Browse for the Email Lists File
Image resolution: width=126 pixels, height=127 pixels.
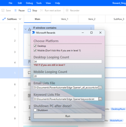tap(100, 87)
